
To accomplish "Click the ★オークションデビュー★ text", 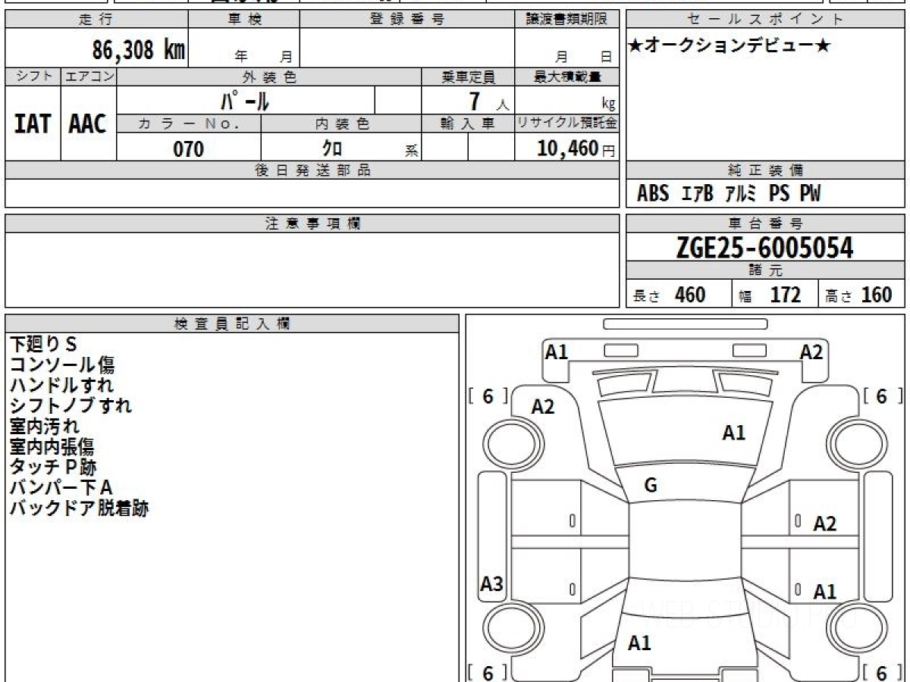I will 730,45.
